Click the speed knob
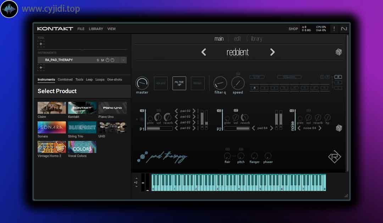Image resolution: width=383 pixels, height=223 pixels. 238,83
